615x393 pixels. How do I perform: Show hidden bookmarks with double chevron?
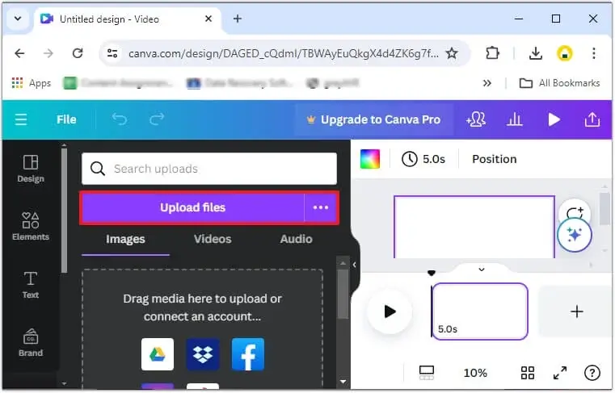pyautogui.click(x=487, y=83)
